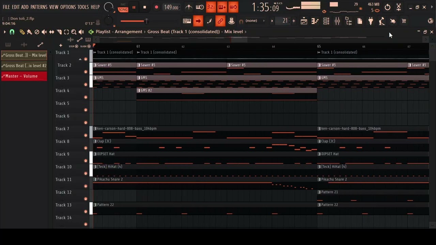Toggle auto-scroll arrow button
436x245 pixels.
(x=198, y=21)
